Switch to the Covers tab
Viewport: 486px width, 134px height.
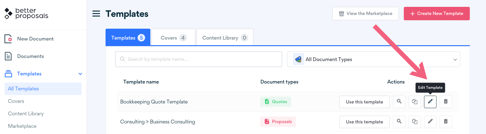point(173,38)
